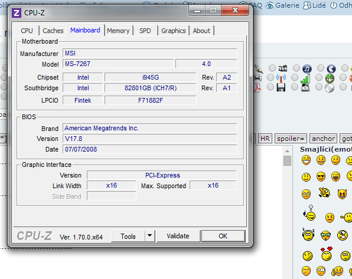This screenshot has width=352, height=279.
Task: Switch to the About tab
Action: [201, 31]
